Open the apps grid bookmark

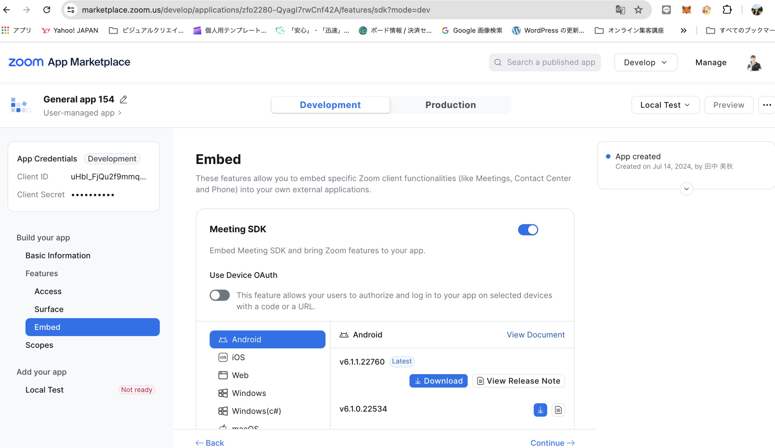pyautogui.click(x=16, y=30)
